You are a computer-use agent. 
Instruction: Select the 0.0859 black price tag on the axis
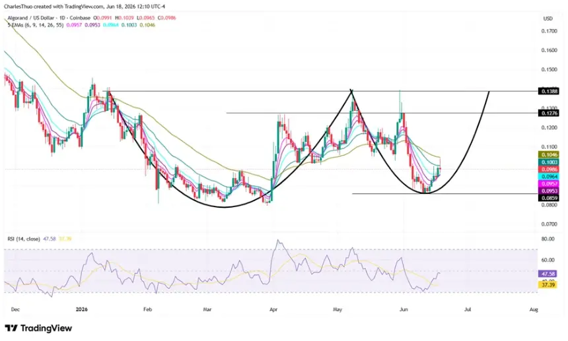(x=548, y=198)
